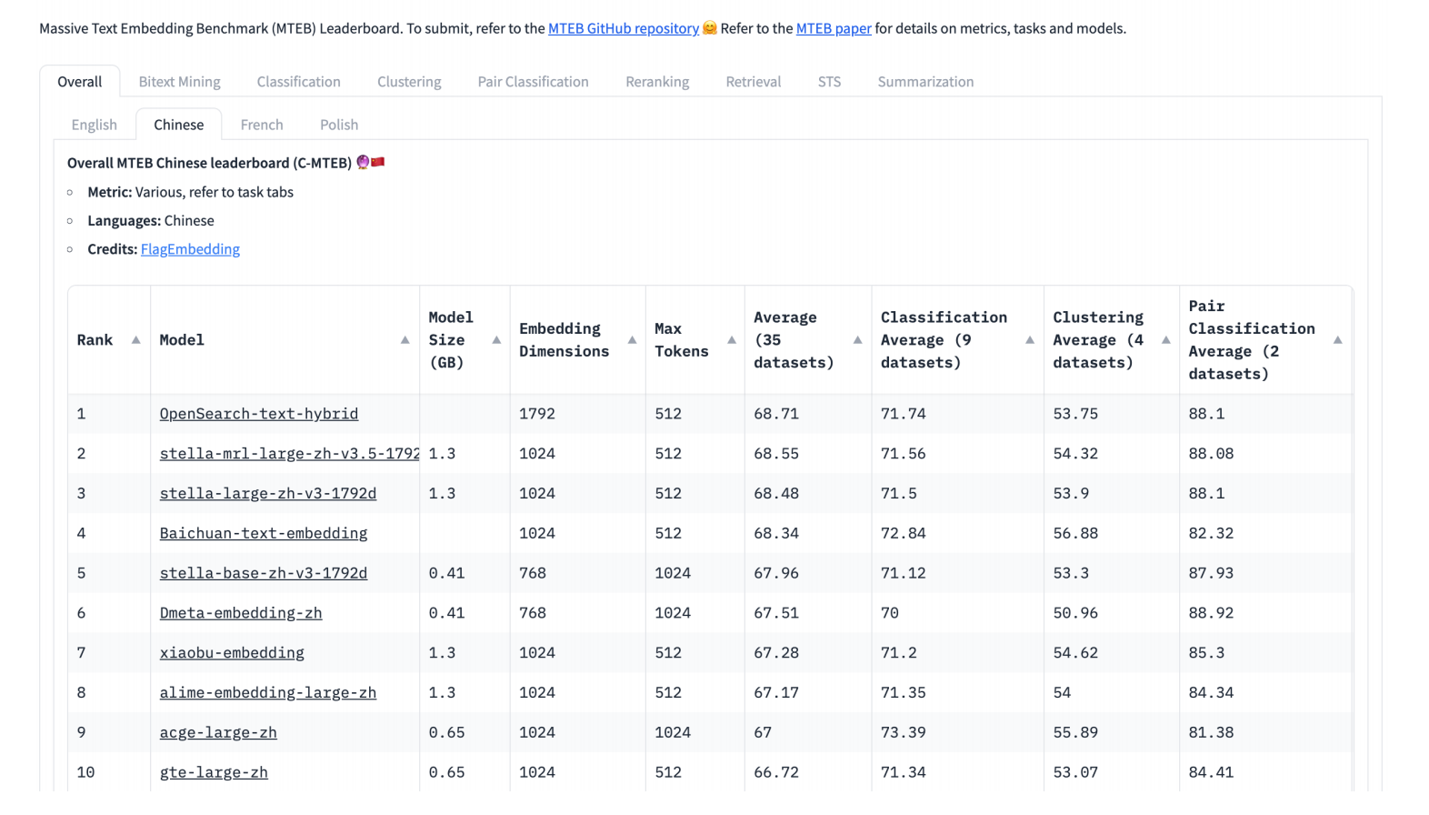Sort table by Rank column arrow
1429x815 pixels.
click(135, 340)
